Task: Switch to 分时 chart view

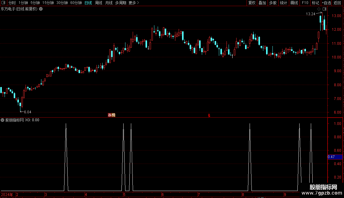Action: 12,3
